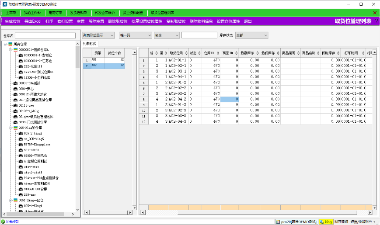Open the 电商订单 tab
The height and width of the screenshot is (225, 380).
click(x=56, y=13)
